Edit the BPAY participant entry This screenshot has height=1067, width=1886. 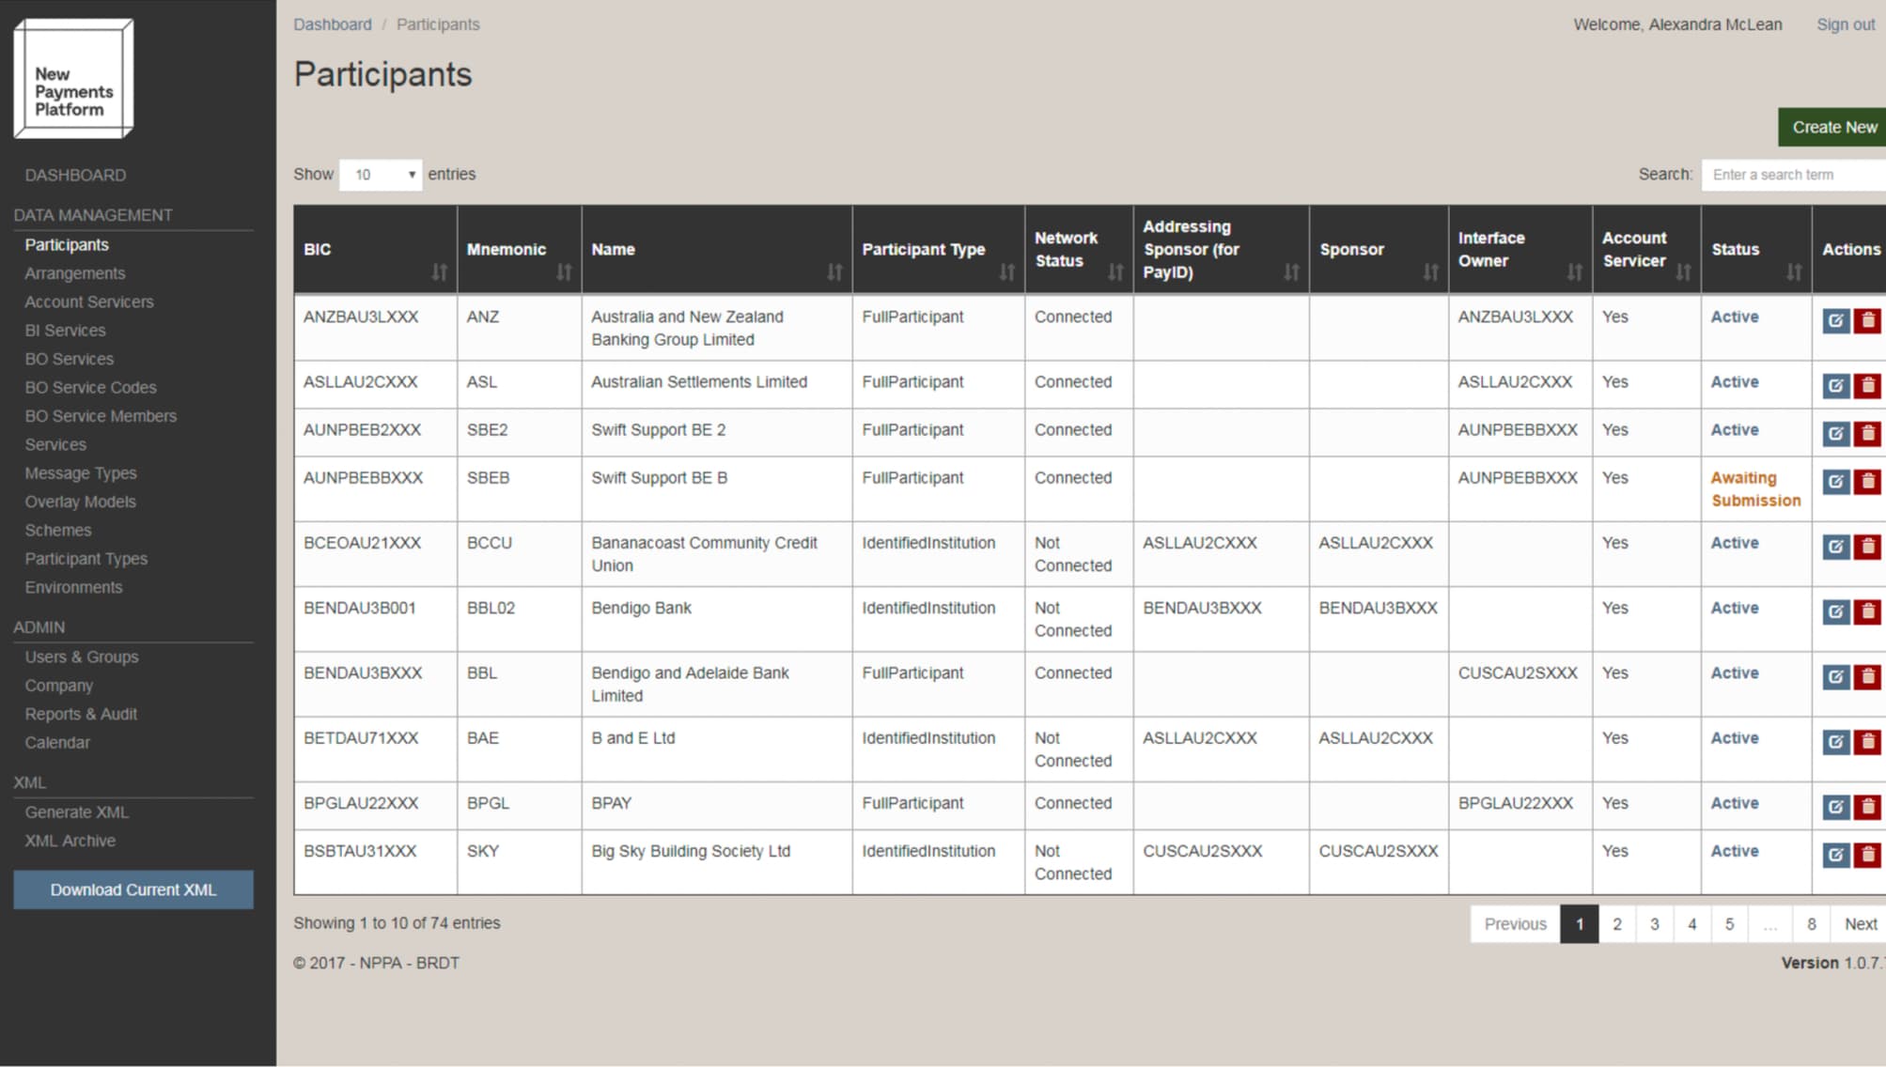(x=1835, y=808)
